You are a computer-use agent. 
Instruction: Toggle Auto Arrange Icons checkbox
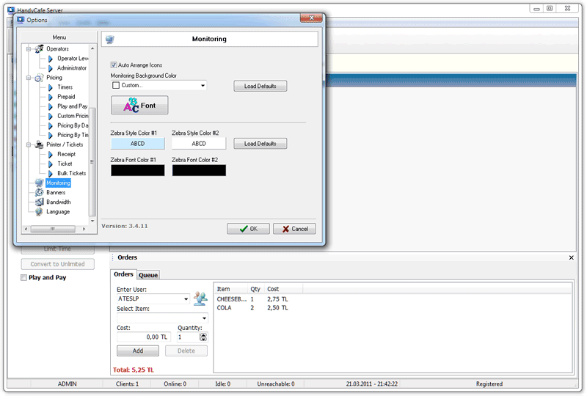[114, 65]
